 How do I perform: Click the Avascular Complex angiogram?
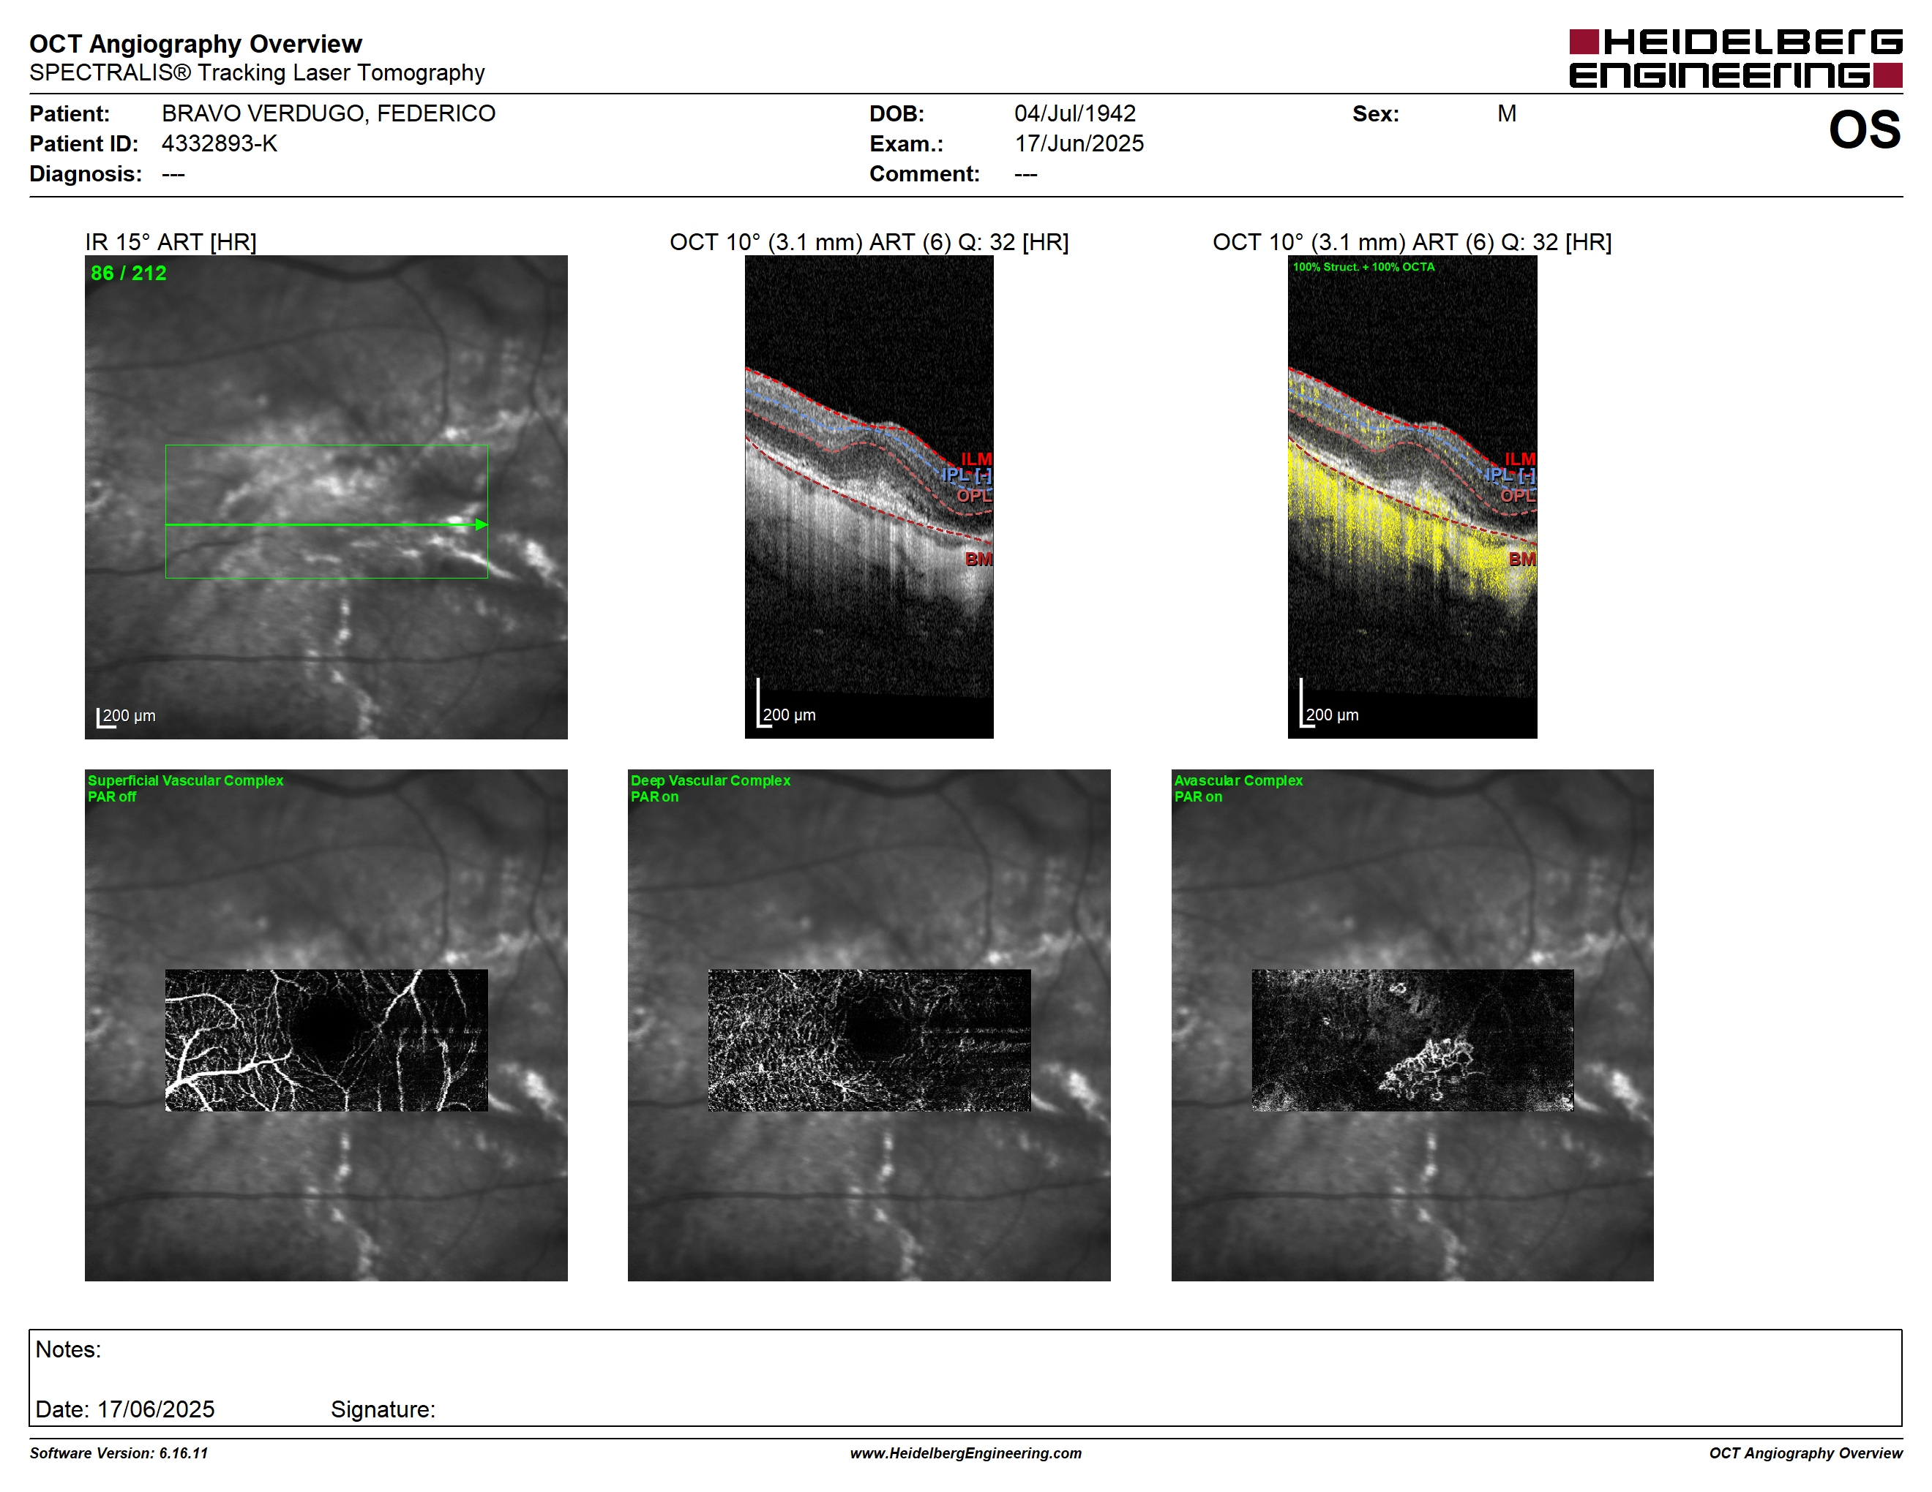pos(1412,1040)
